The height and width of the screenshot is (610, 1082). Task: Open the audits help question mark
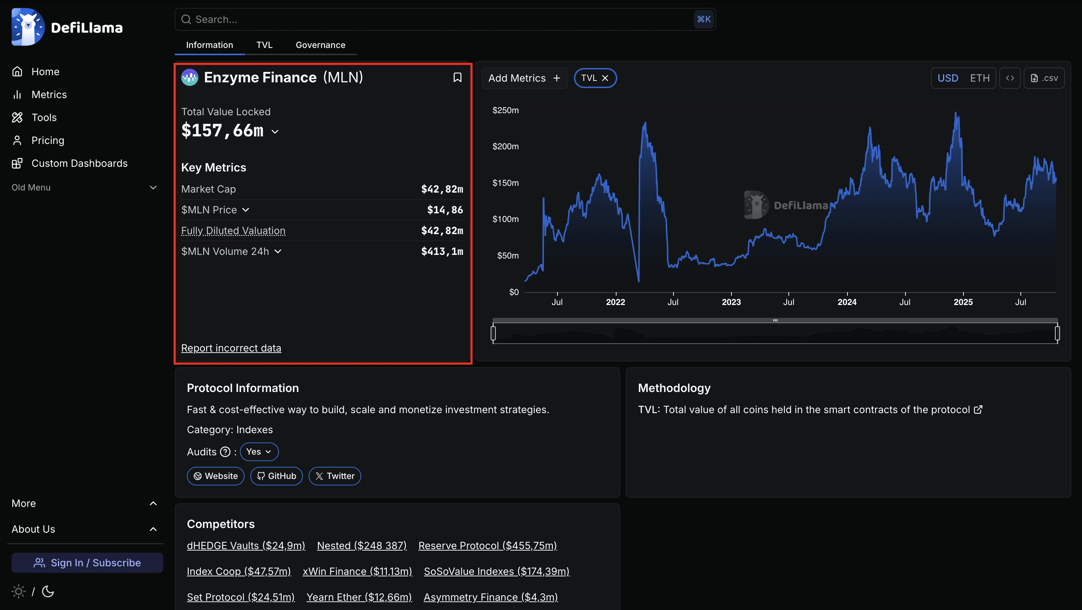pos(226,452)
